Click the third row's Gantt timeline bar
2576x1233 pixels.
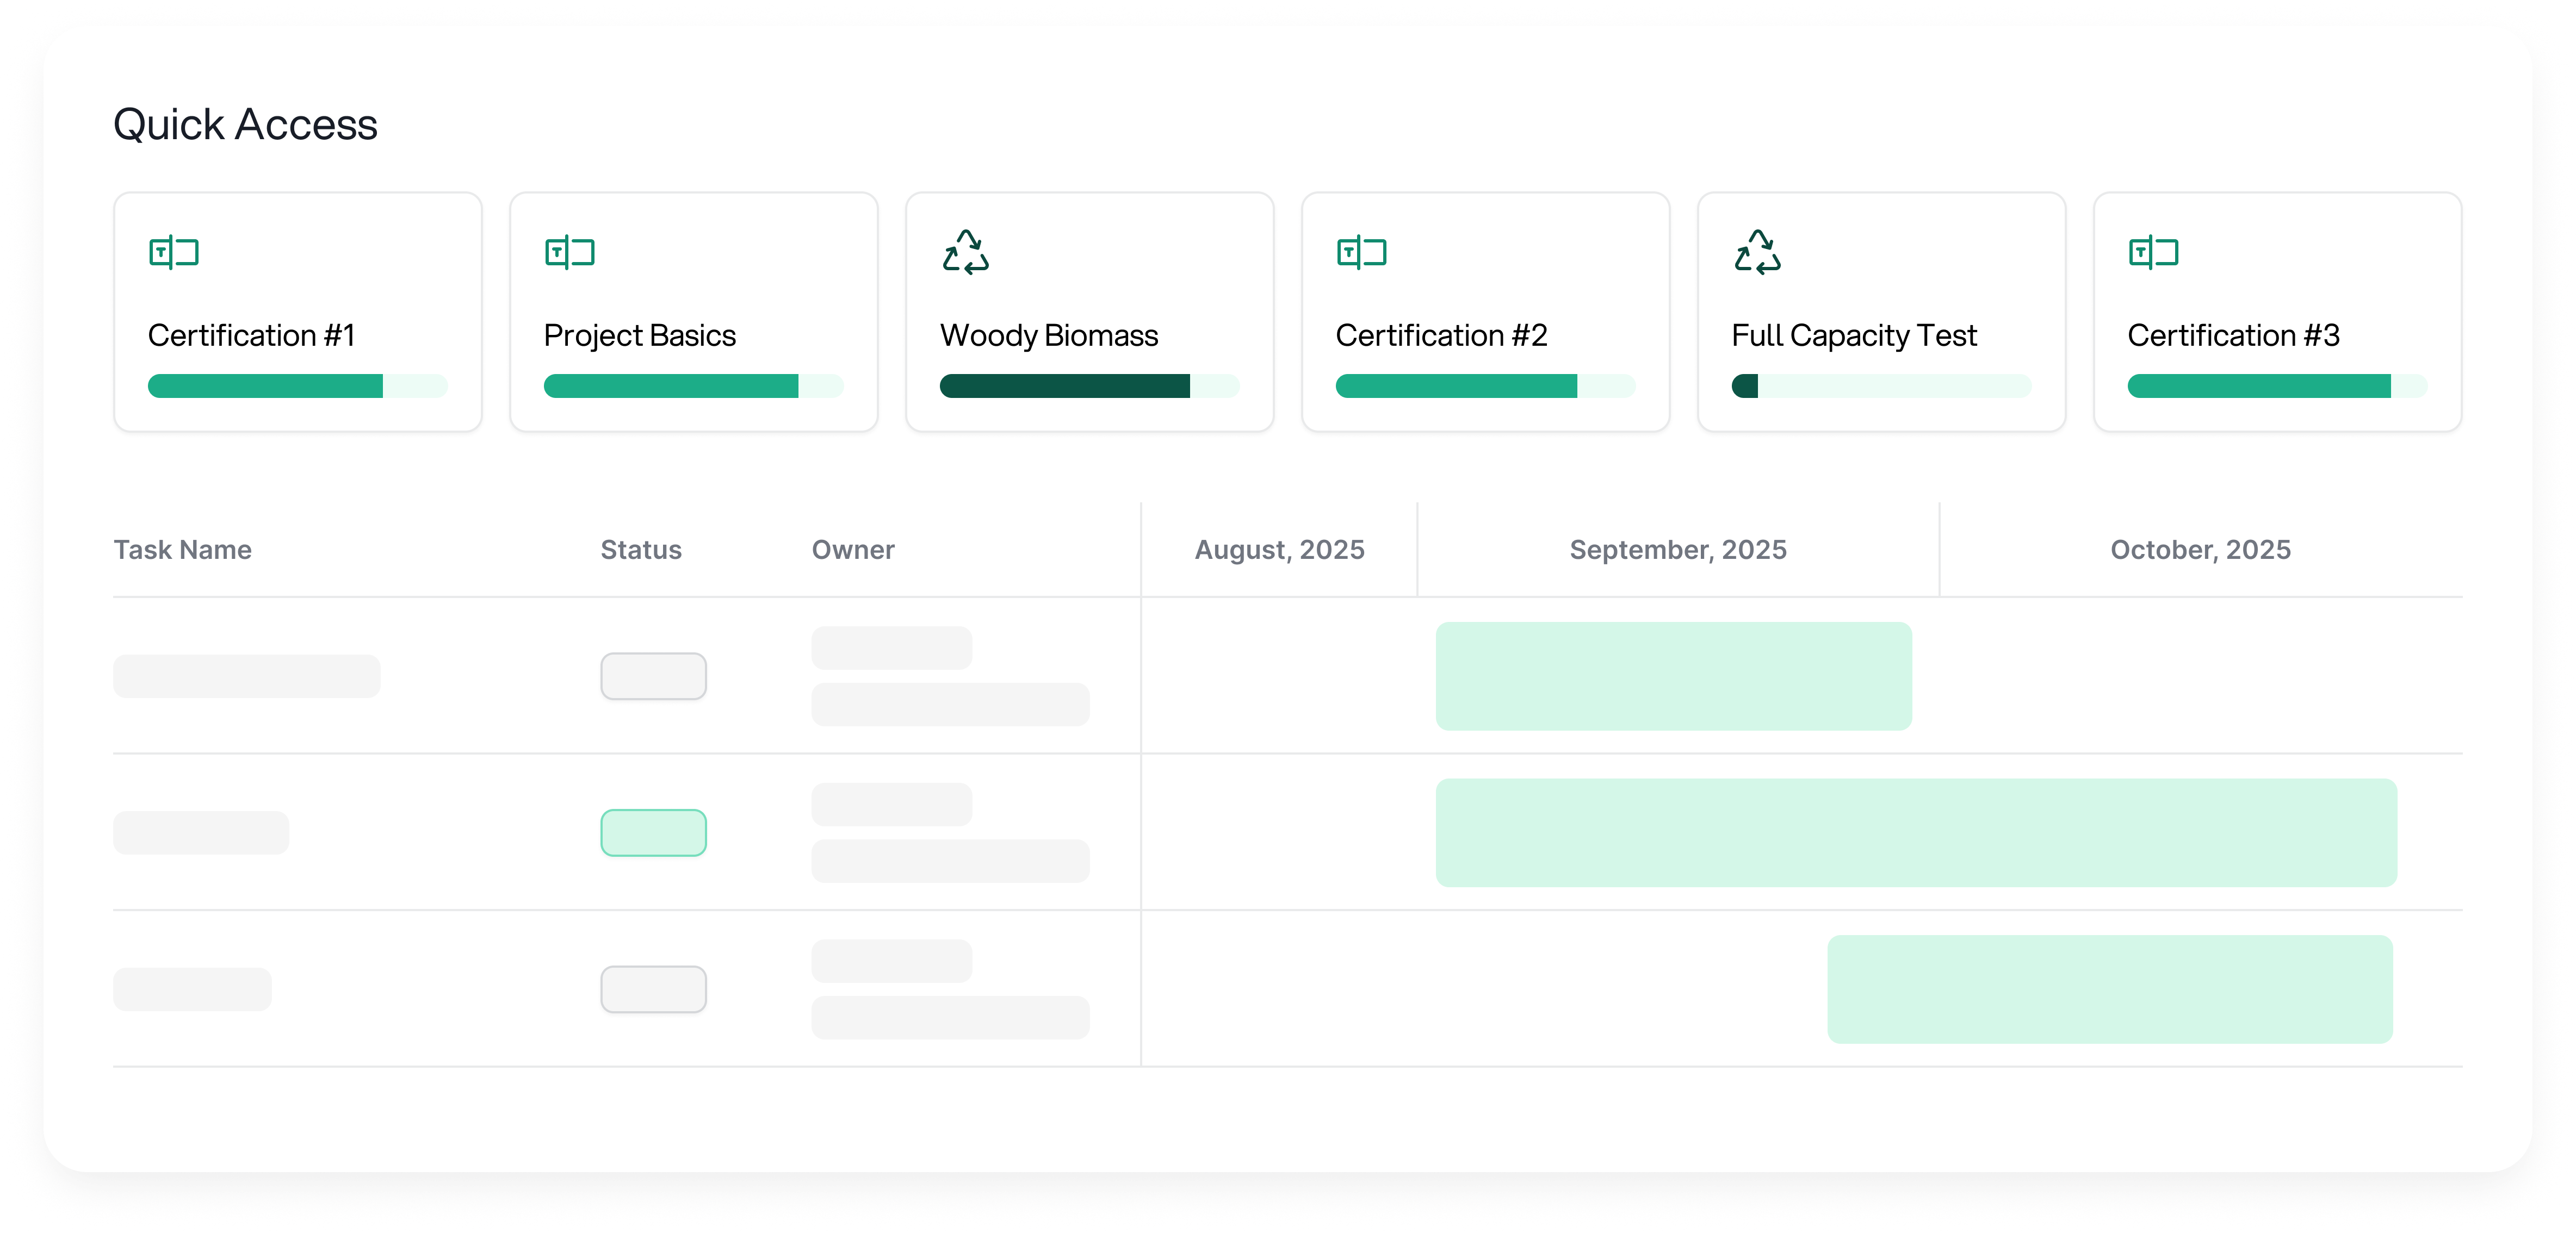pos(2110,989)
